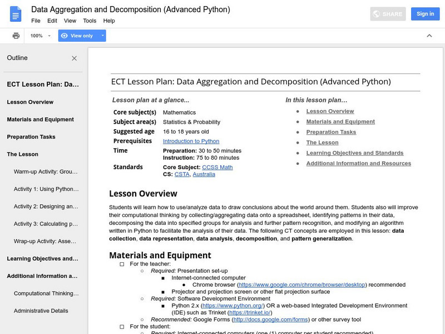
Task: Click the Learning Objectives and Standards link
Action: click(x=354, y=153)
